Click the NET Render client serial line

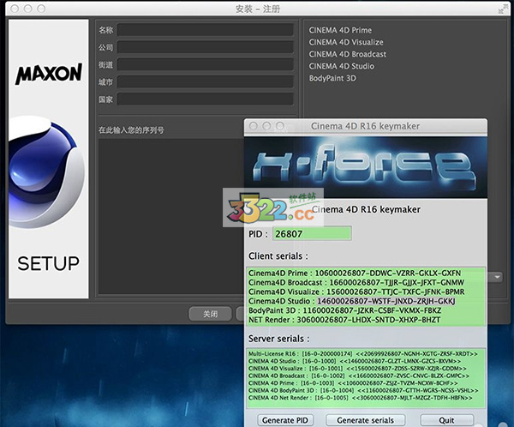344,319
